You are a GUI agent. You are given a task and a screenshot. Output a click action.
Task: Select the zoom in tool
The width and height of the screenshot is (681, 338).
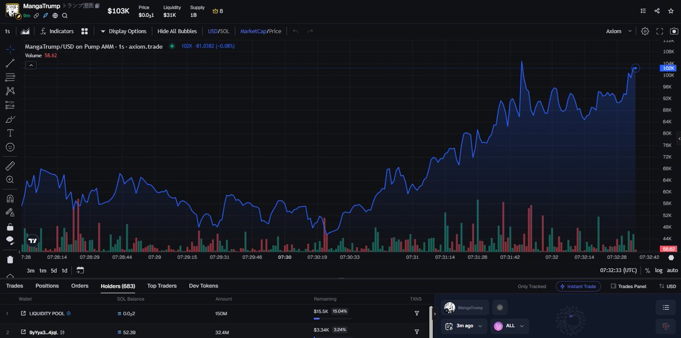10,180
